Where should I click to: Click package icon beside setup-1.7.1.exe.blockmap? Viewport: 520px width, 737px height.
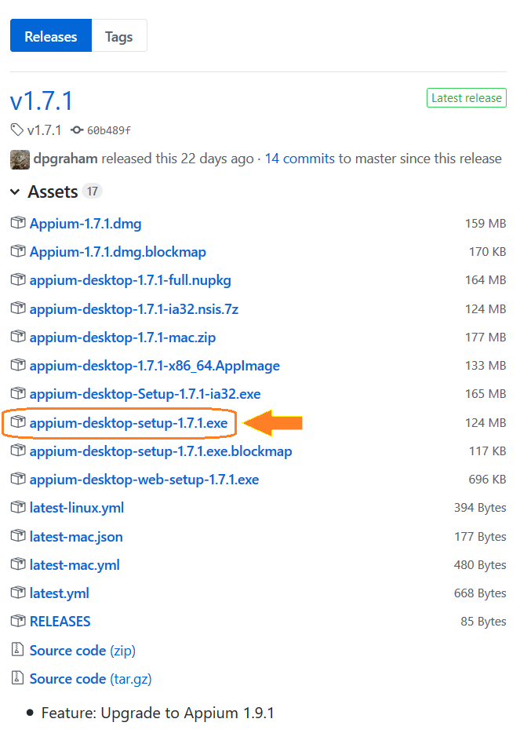coord(18,451)
